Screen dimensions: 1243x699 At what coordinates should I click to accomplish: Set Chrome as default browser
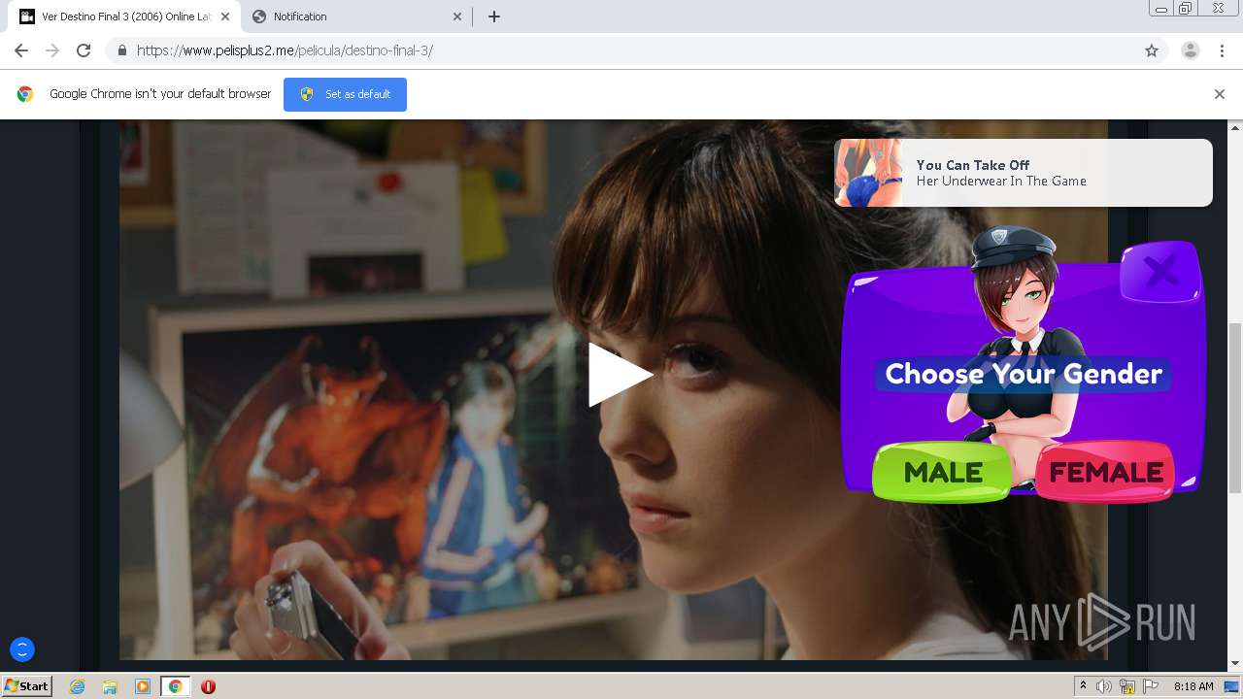345,94
